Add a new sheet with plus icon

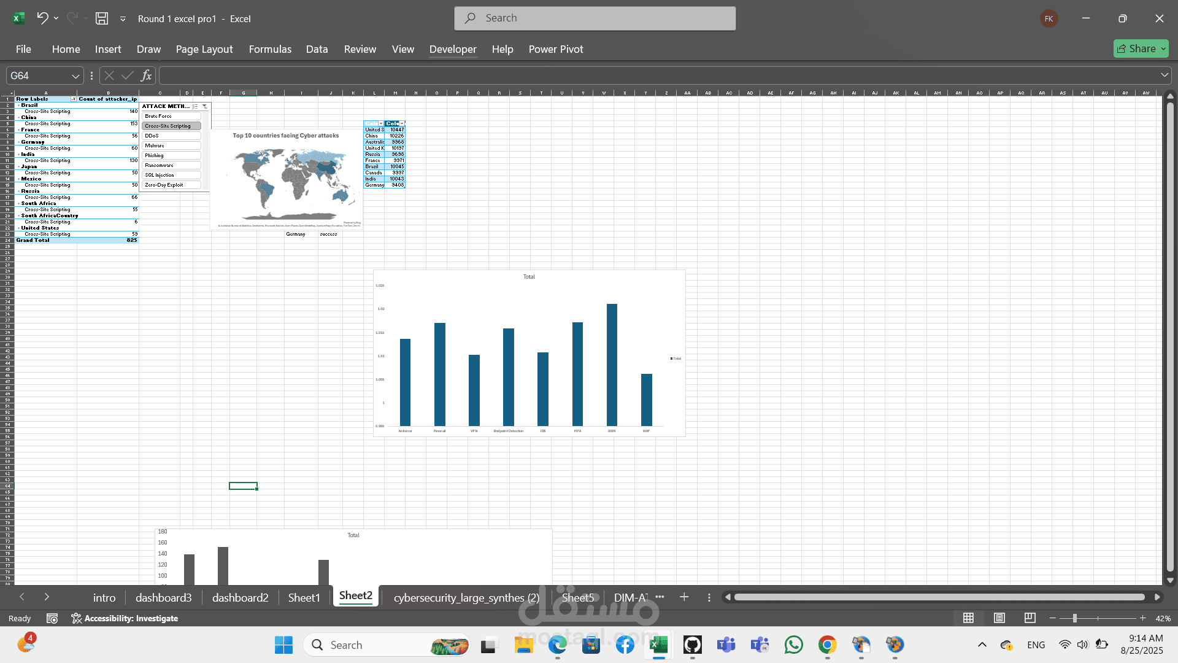[x=684, y=597]
